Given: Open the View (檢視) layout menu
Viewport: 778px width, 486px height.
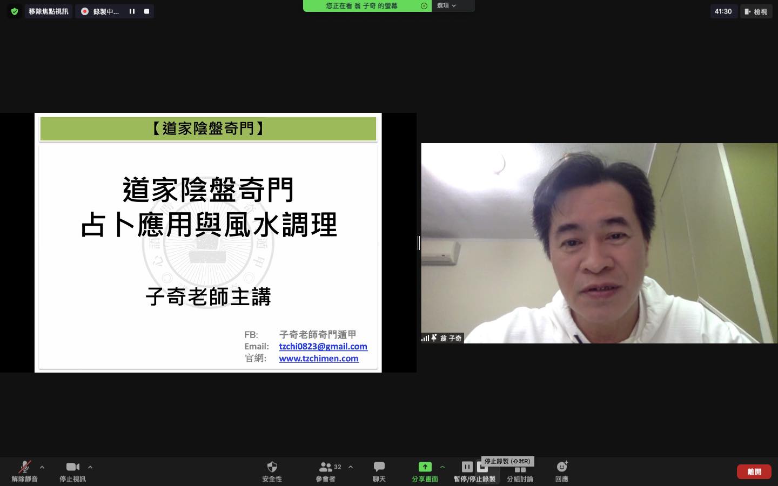Looking at the screenshot, I should pos(756,11).
